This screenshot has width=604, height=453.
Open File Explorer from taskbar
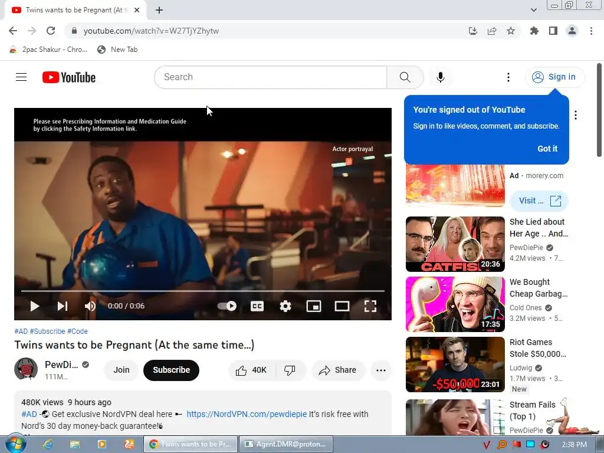coord(75,444)
